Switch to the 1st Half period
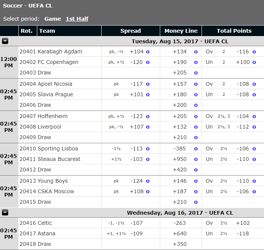Screen dimensions: 264x250 pos(77,19)
